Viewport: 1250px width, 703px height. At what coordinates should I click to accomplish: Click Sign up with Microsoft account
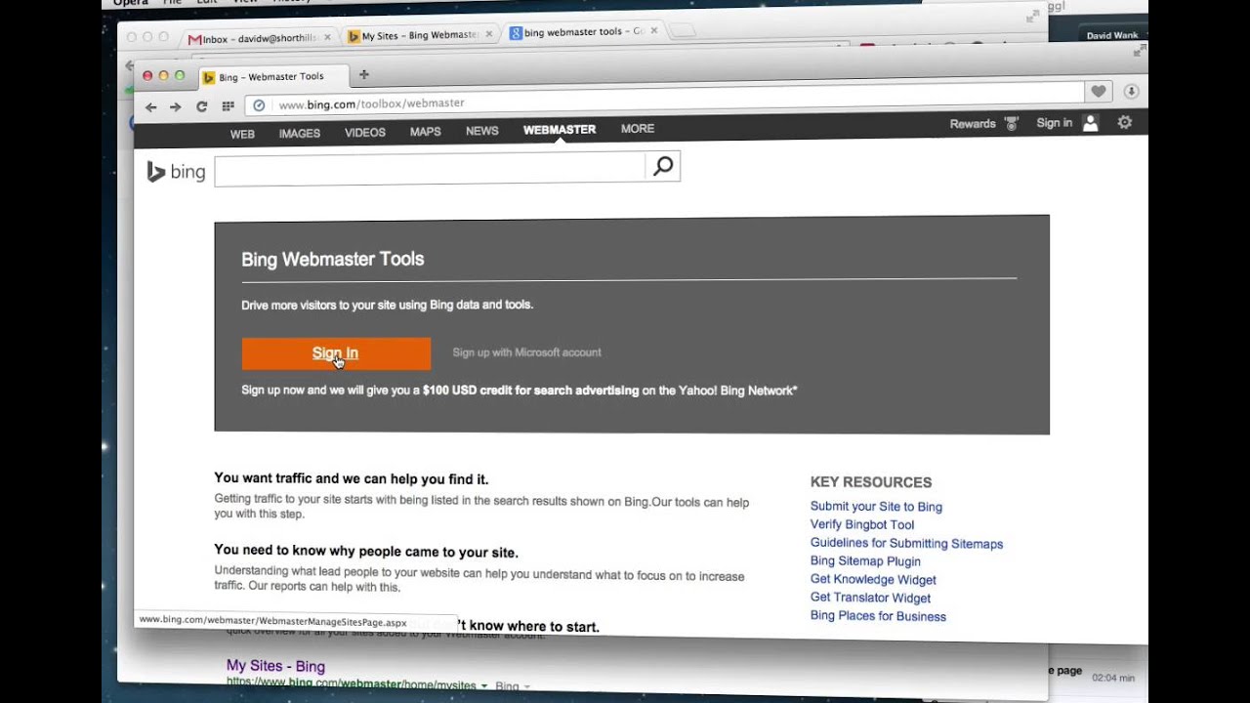coord(527,352)
